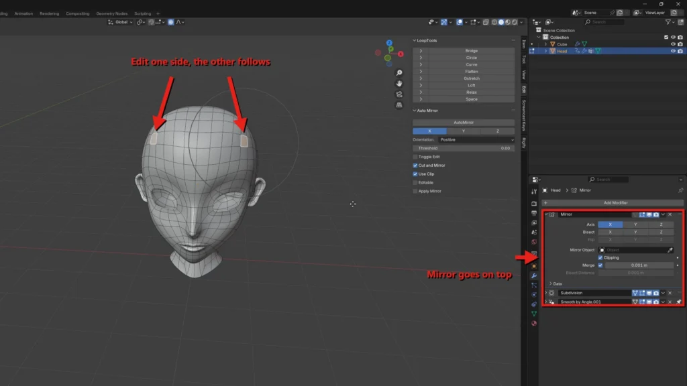Viewport: 687px width, 386px height.
Task: Click the pan view hand icon
Action: coord(399,83)
